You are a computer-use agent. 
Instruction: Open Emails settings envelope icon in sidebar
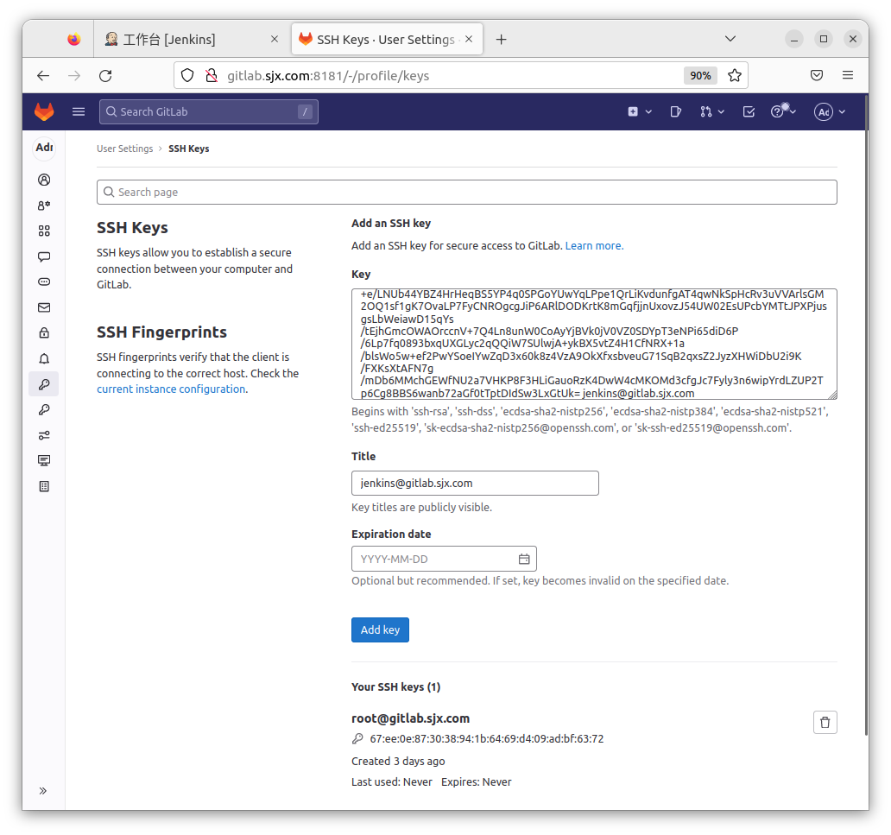click(44, 307)
